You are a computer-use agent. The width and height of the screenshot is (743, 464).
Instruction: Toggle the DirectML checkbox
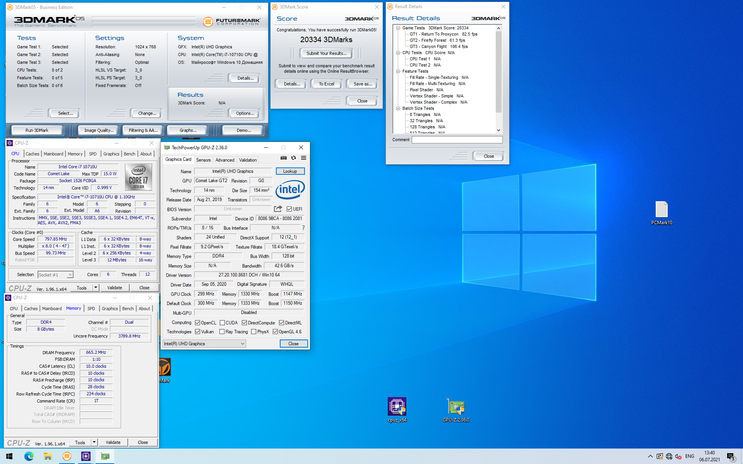(281, 322)
